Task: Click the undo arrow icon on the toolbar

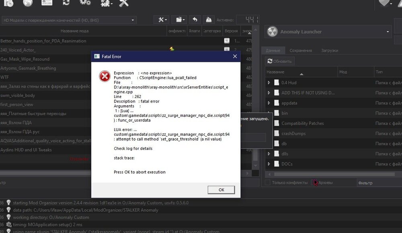Action: pos(195,19)
